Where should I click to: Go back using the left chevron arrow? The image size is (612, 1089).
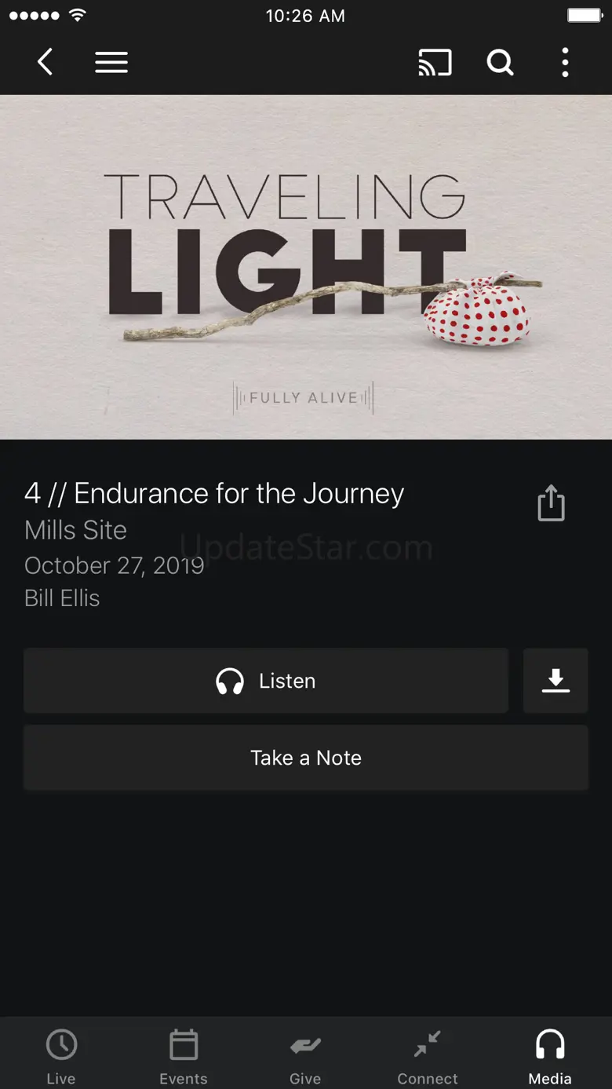coord(46,62)
